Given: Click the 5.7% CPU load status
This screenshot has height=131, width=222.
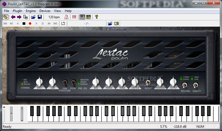Looking at the screenshot, I should point(164,126).
